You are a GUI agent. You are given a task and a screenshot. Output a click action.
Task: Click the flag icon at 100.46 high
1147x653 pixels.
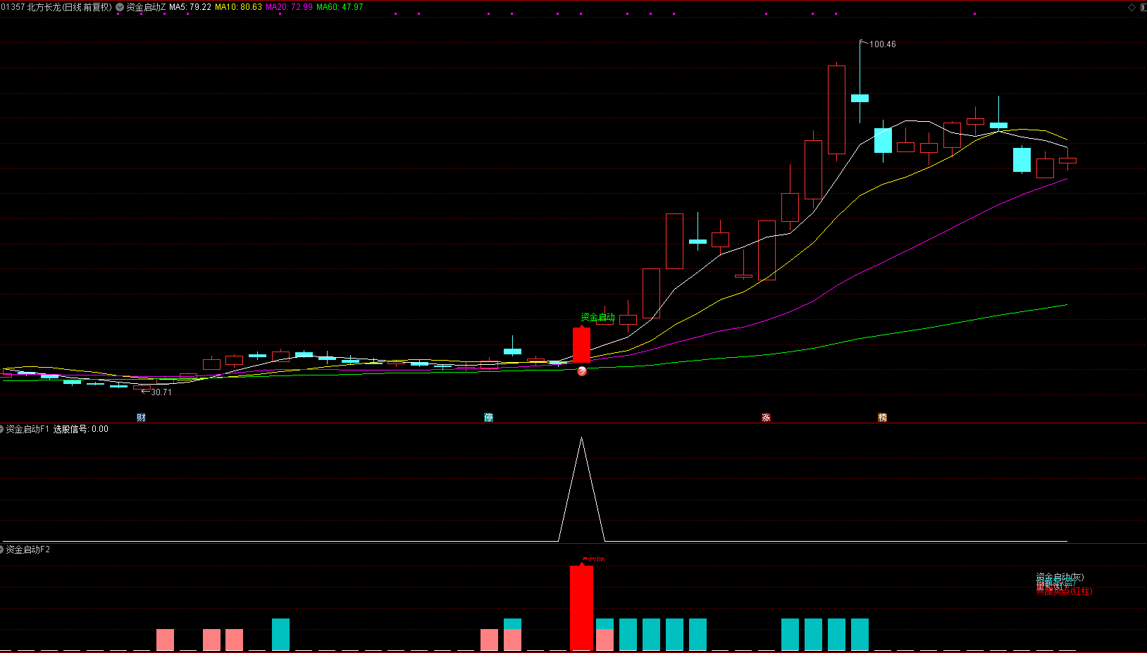864,42
